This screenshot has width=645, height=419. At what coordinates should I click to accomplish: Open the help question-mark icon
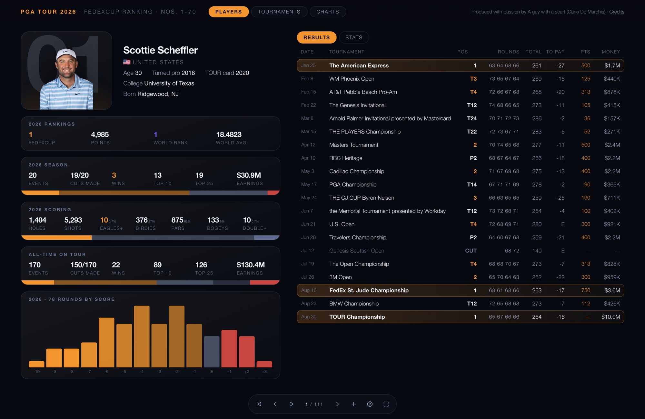point(370,404)
